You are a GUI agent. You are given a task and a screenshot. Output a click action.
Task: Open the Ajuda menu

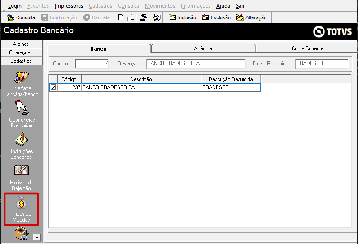click(223, 6)
